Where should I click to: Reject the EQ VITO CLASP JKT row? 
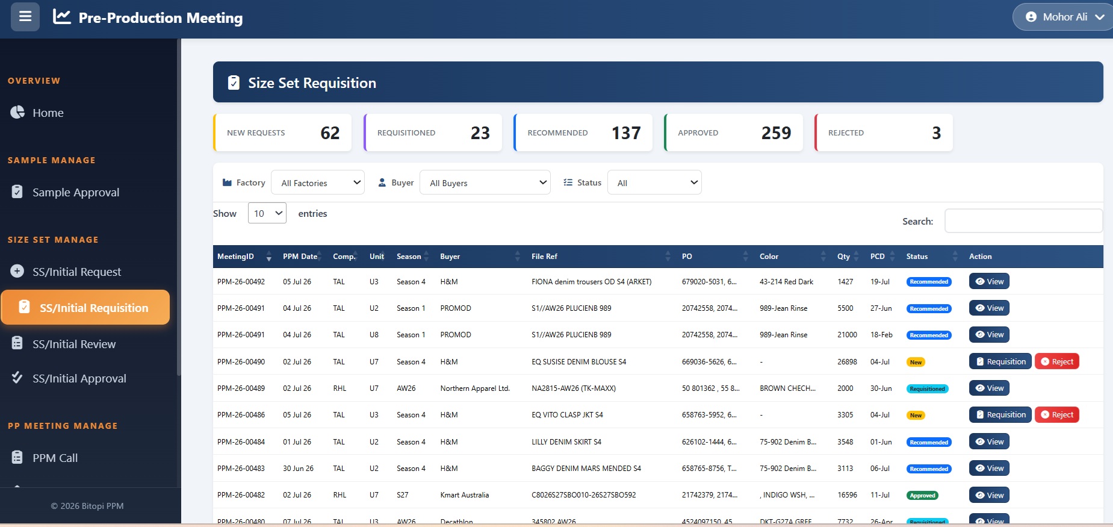point(1056,414)
